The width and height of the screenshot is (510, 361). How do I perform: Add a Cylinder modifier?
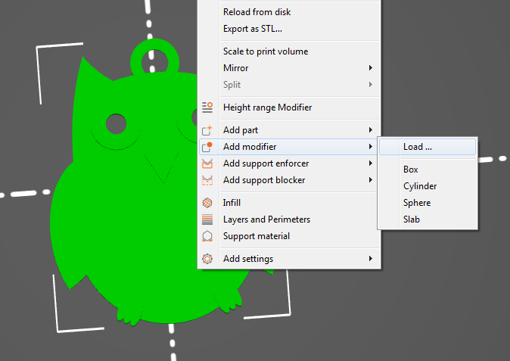(420, 186)
